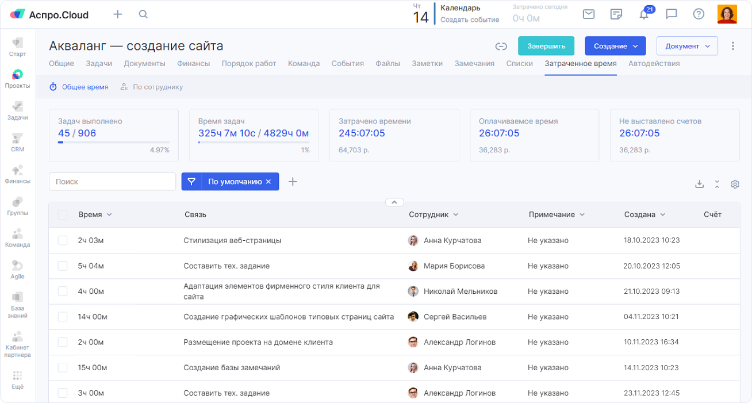The width and height of the screenshot is (752, 403).
Task: Check the Создание базы замечаний row checkbox
Action: coord(63,367)
